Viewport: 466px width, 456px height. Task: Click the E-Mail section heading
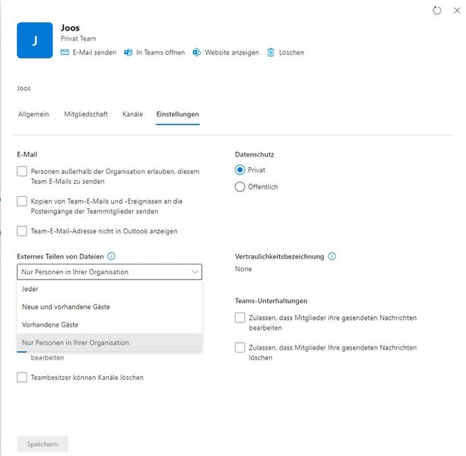point(27,154)
